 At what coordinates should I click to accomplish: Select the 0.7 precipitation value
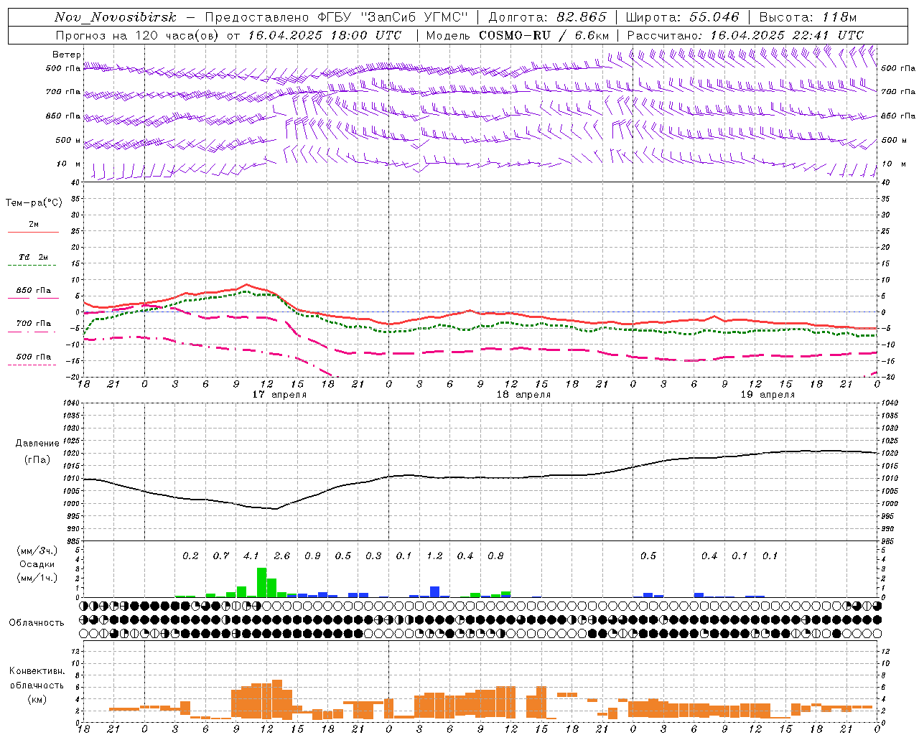(x=221, y=556)
